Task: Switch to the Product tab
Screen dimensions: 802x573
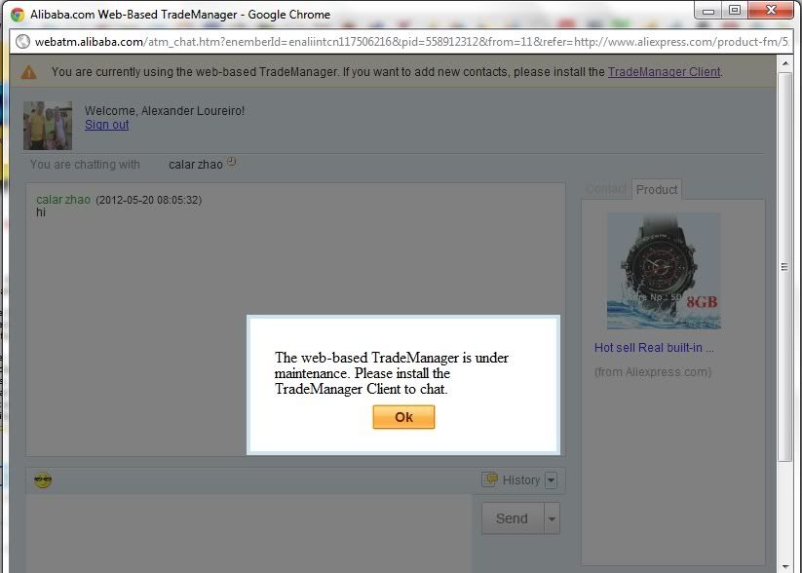Action: [657, 189]
